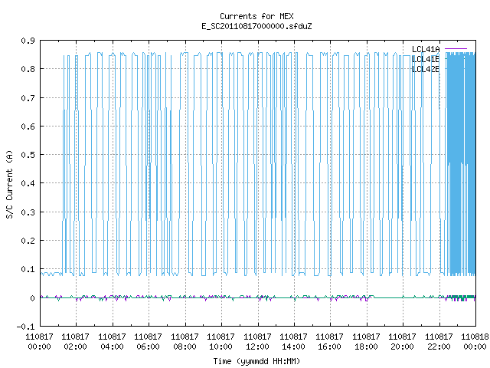Click the chart title 'Currents for MEX'

(256, 16)
